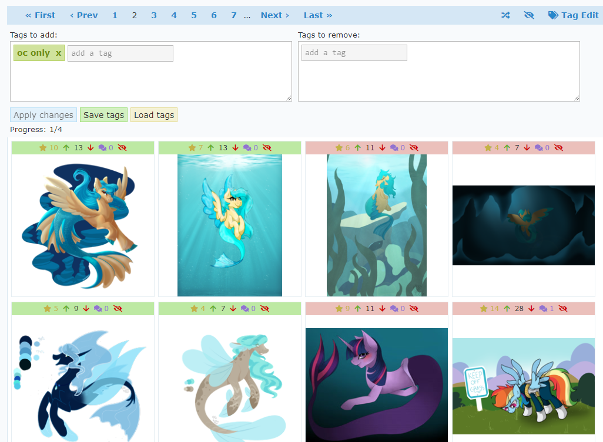Hide the tan spotted seapony image
Viewport: 603px width, 442px height.
click(264, 309)
